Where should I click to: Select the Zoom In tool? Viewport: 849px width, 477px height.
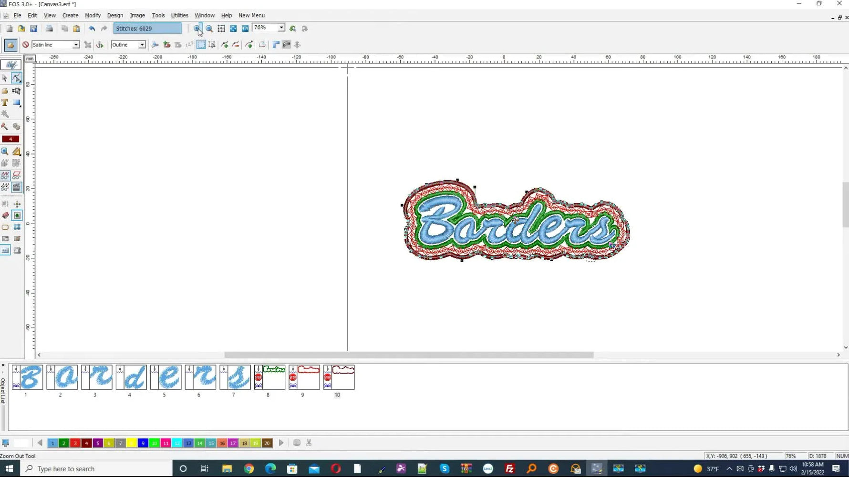pyautogui.click(x=197, y=28)
